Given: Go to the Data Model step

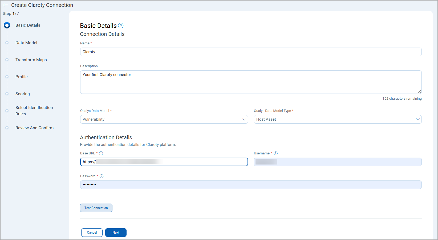Looking at the screenshot, I should (x=26, y=43).
